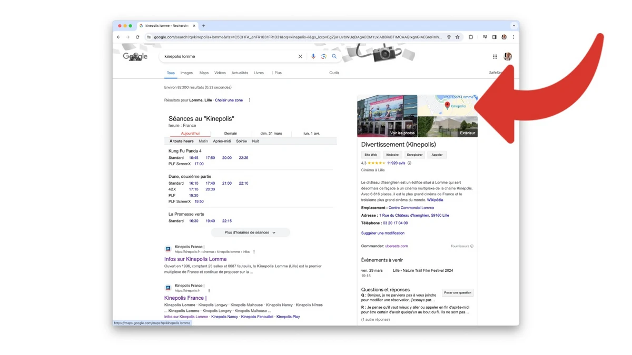Click the 'Itinéraire' button
The width and height of the screenshot is (632, 355).
(x=392, y=155)
